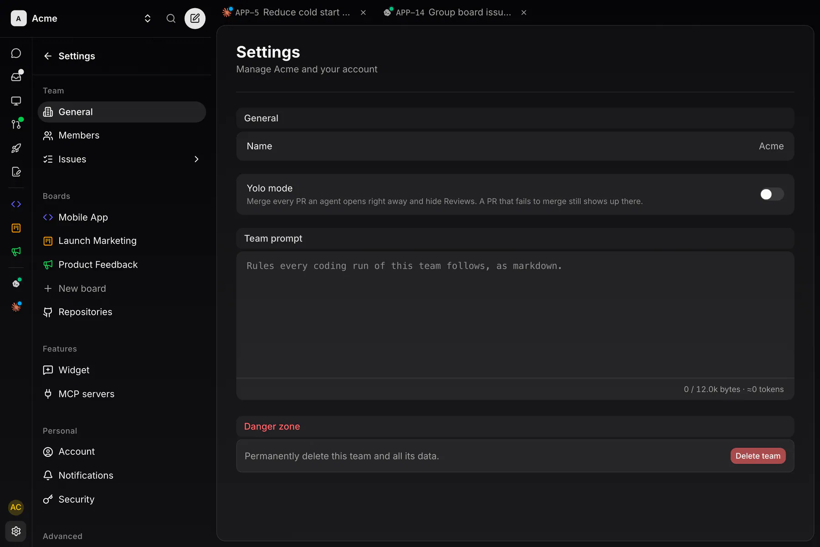Open the chat bubble icon in left rail
Viewport: 820px width, 547px height.
tap(16, 53)
